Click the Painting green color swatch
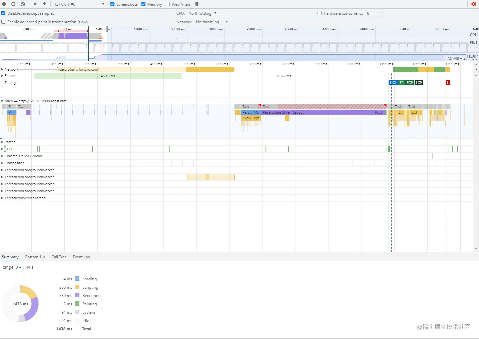Image resolution: width=479 pixels, height=339 pixels. click(77, 304)
